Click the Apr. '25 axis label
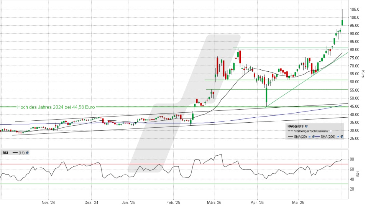The image size is (368, 207). (x=257, y=202)
